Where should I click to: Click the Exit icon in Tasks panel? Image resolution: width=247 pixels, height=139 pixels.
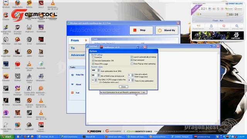[73, 93]
